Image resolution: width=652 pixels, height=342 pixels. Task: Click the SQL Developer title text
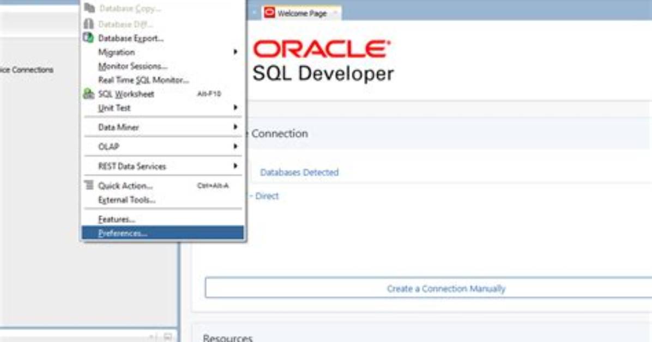click(323, 74)
